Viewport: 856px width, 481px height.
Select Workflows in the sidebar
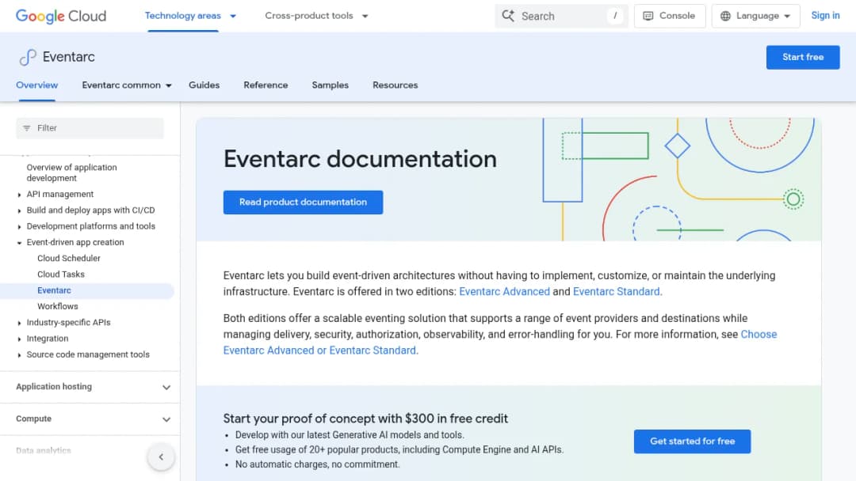coord(57,307)
